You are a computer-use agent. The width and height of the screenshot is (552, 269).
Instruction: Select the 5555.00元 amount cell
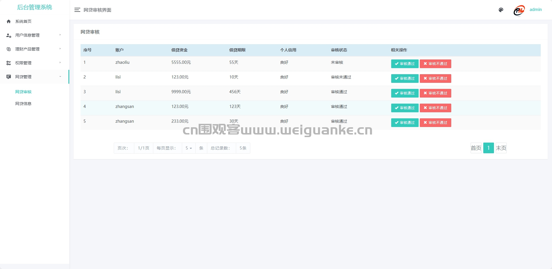(x=181, y=62)
